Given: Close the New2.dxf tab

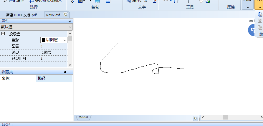Looking at the screenshot, I should coord(65,14).
